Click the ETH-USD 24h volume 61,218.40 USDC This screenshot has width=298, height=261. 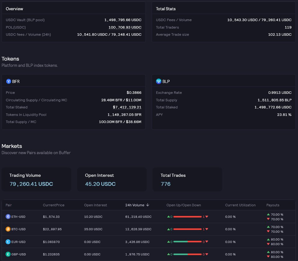[138, 217]
